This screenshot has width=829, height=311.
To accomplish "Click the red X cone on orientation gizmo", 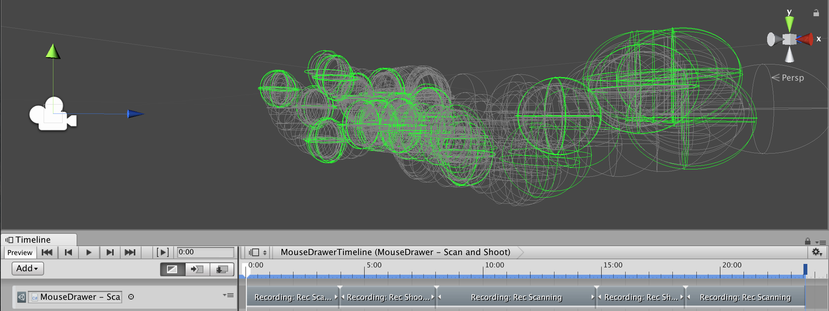I will click(805, 39).
